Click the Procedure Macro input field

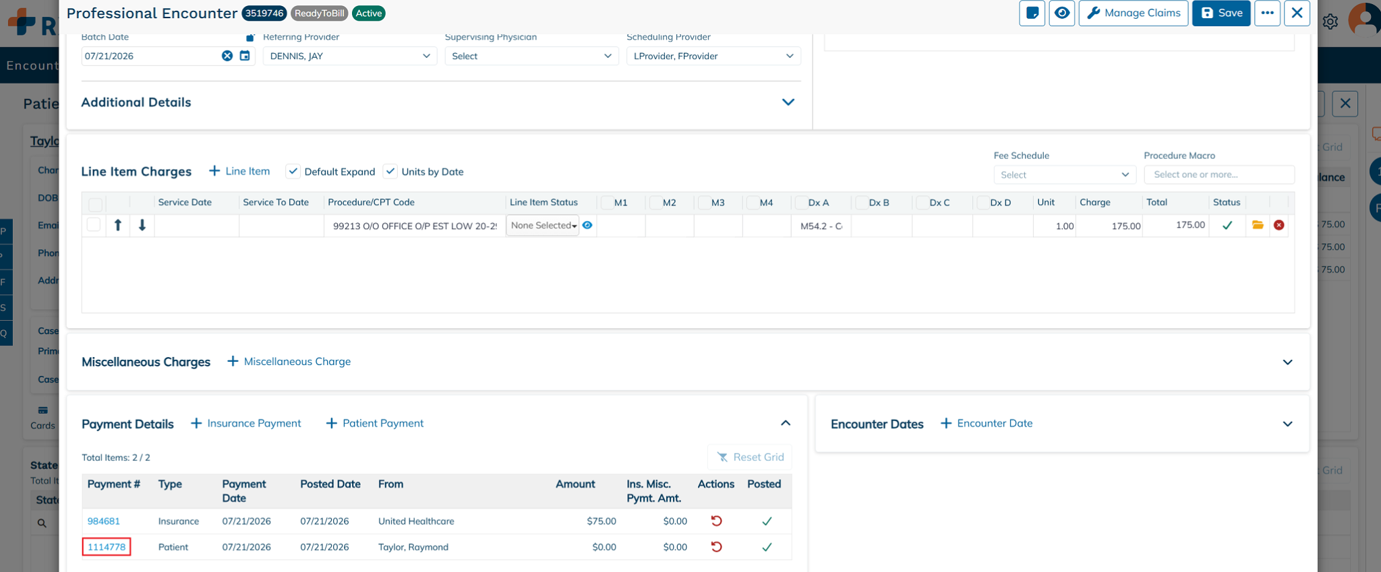(x=1219, y=174)
